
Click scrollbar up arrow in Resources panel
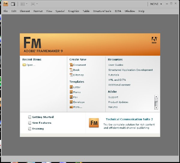(x=156, y=96)
